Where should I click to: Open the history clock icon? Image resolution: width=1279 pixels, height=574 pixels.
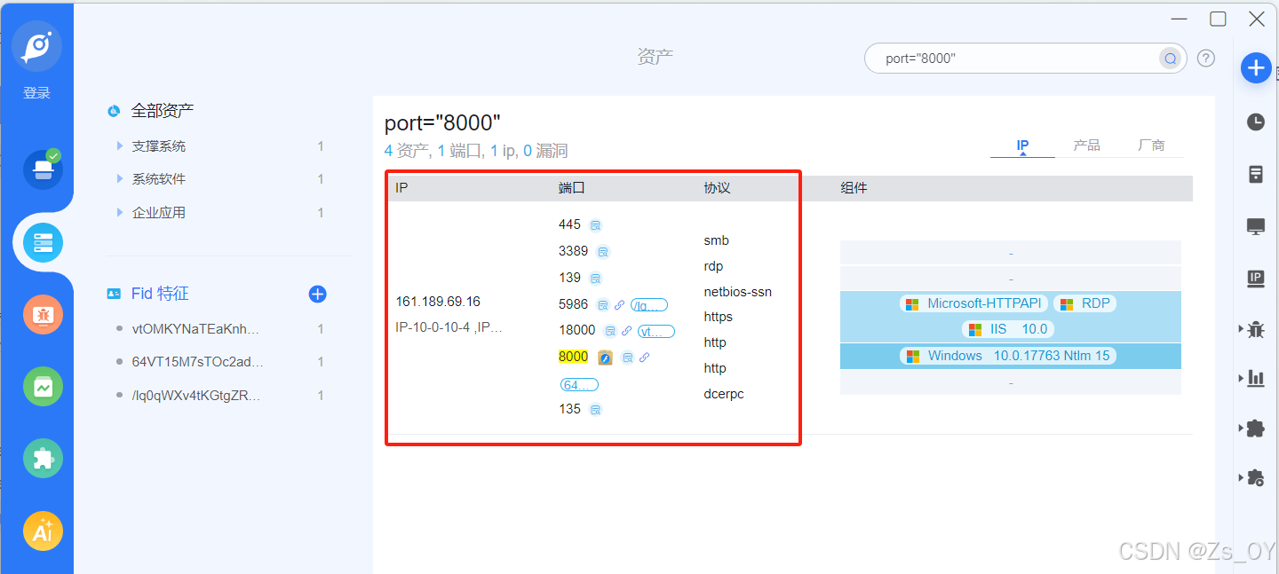pyautogui.click(x=1256, y=122)
